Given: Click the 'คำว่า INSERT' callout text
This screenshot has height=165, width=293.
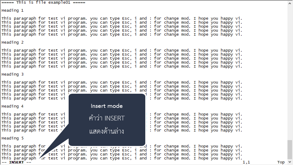Looking at the screenshot, I should [106, 118].
